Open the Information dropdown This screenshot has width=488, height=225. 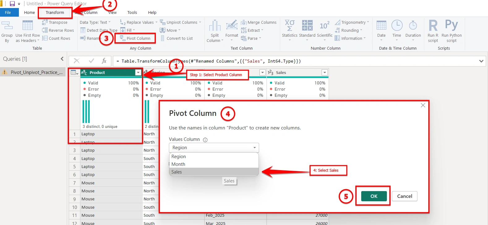coord(350,38)
